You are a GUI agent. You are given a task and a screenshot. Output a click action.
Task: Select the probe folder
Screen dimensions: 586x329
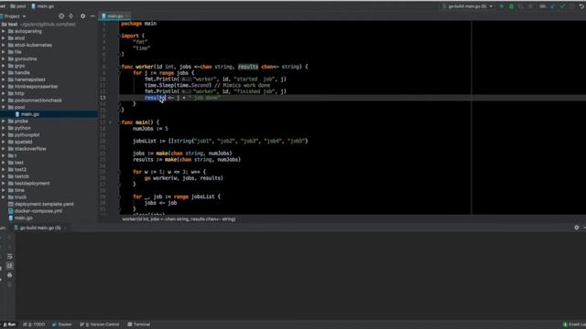pyautogui.click(x=21, y=121)
